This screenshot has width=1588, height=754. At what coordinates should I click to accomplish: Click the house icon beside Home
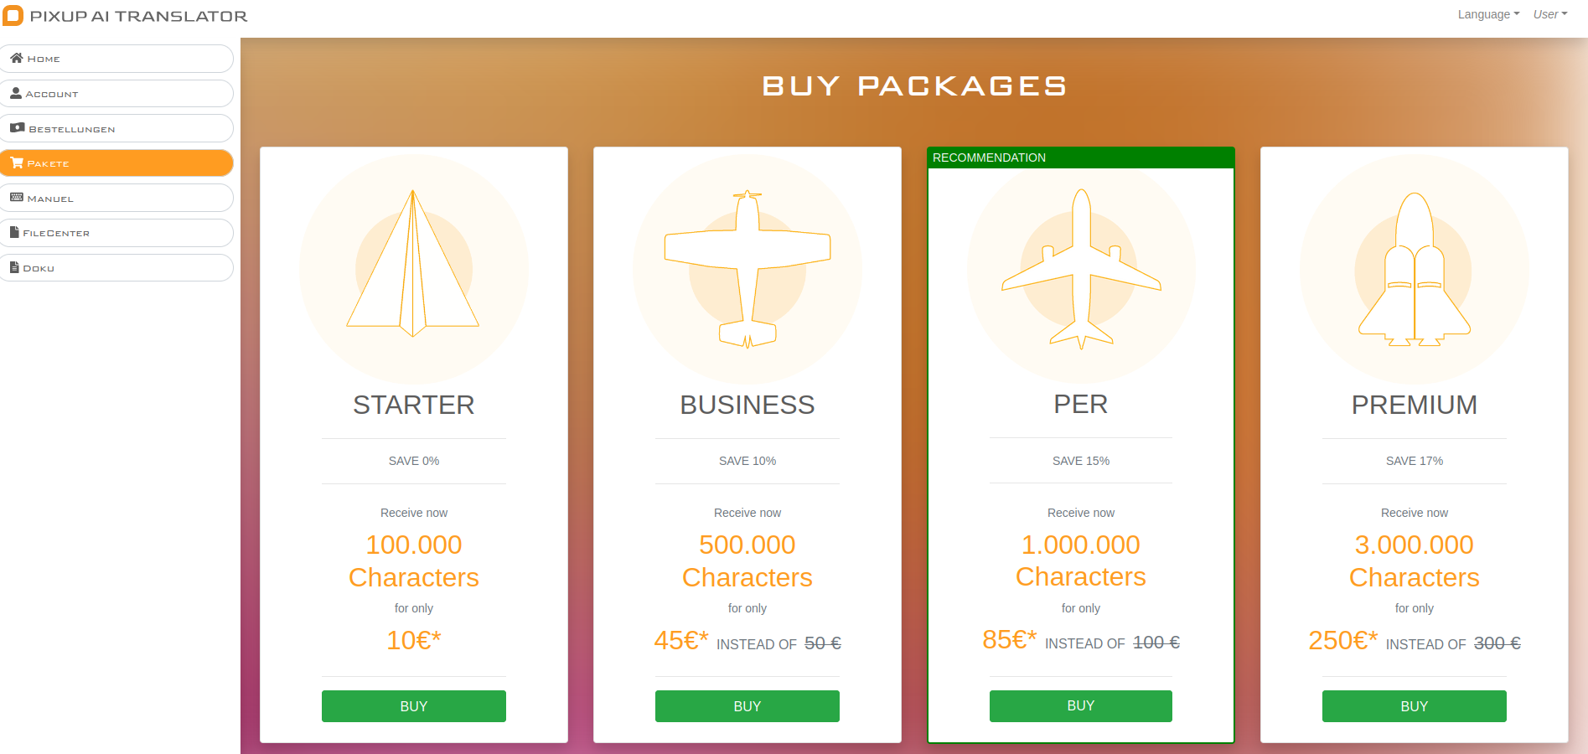point(16,59)
